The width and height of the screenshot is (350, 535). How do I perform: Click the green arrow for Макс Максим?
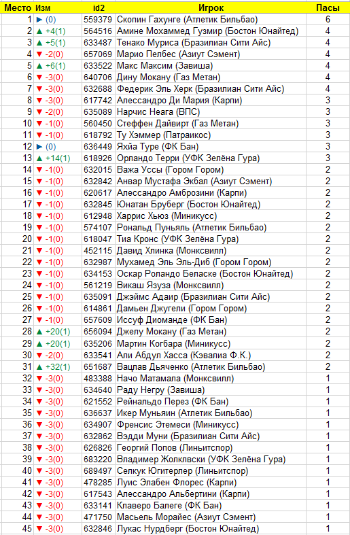[39, 66]
